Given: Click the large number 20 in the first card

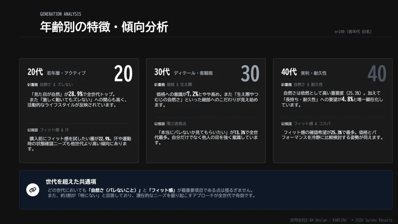Looking at the screenshot, I should (123, 74).
